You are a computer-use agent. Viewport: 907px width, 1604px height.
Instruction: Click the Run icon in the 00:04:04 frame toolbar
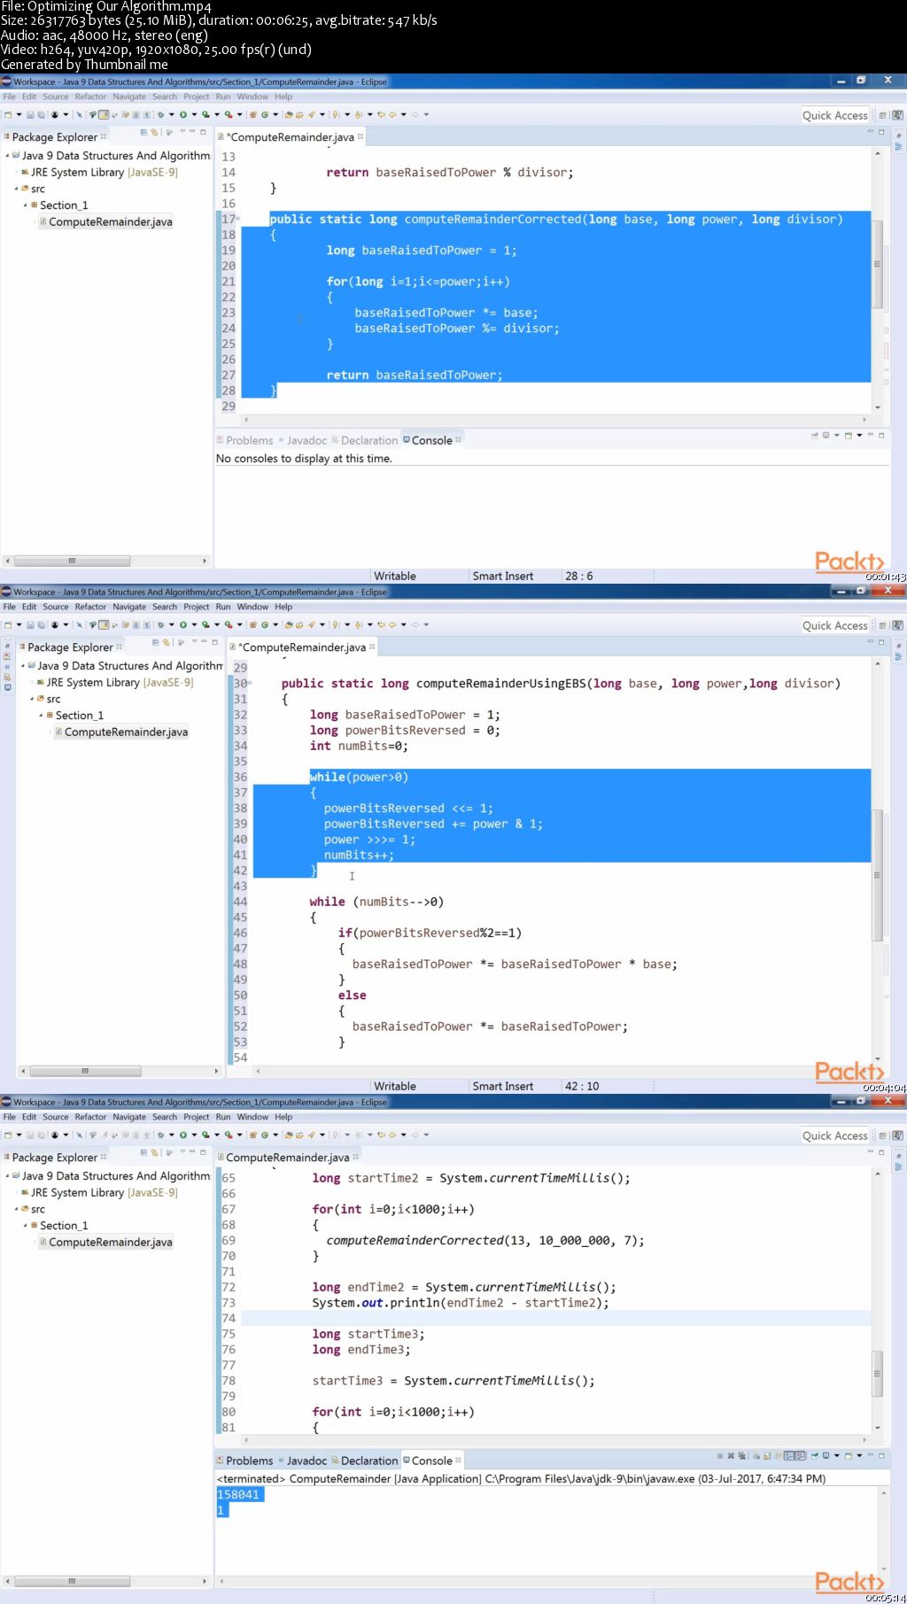[182, 625]
